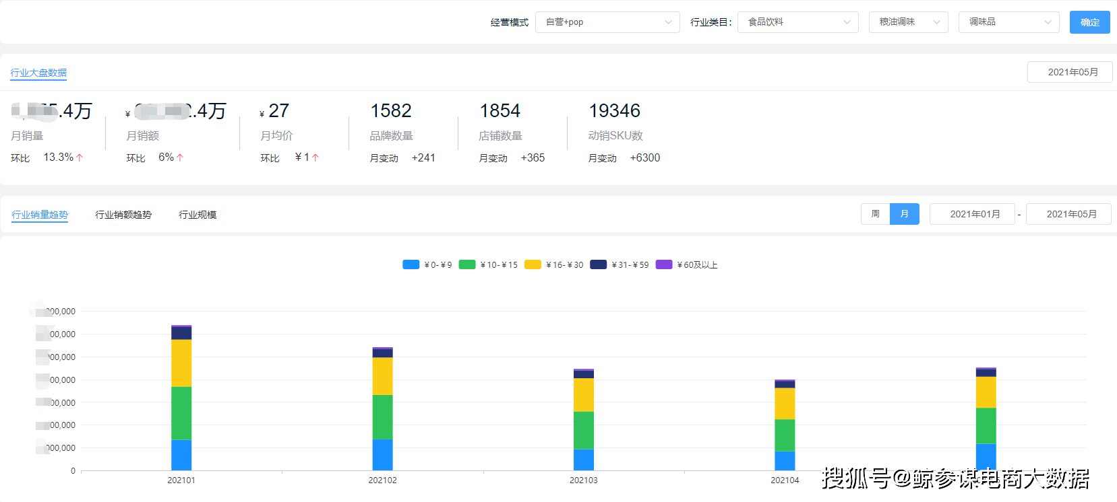Click the 202103 stacked bar
This screenshot has width=1117, height=502.
[x=584, y=420]
